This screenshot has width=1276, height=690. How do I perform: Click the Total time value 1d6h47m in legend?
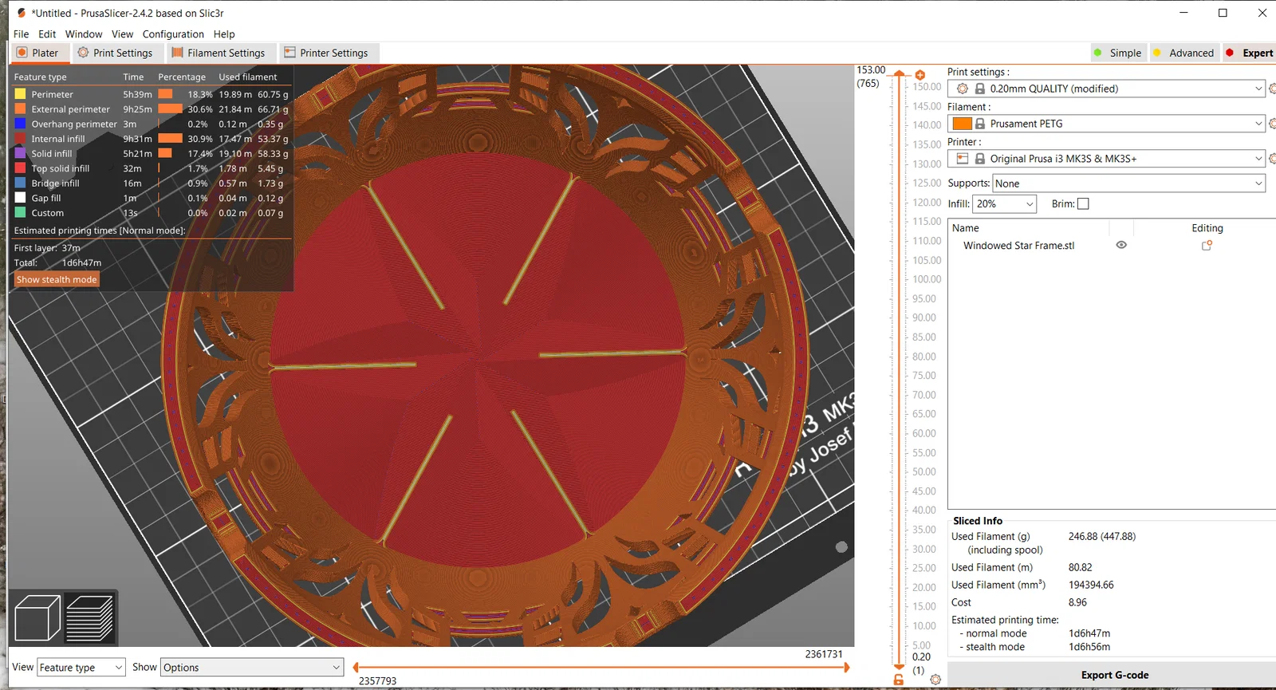81,263
